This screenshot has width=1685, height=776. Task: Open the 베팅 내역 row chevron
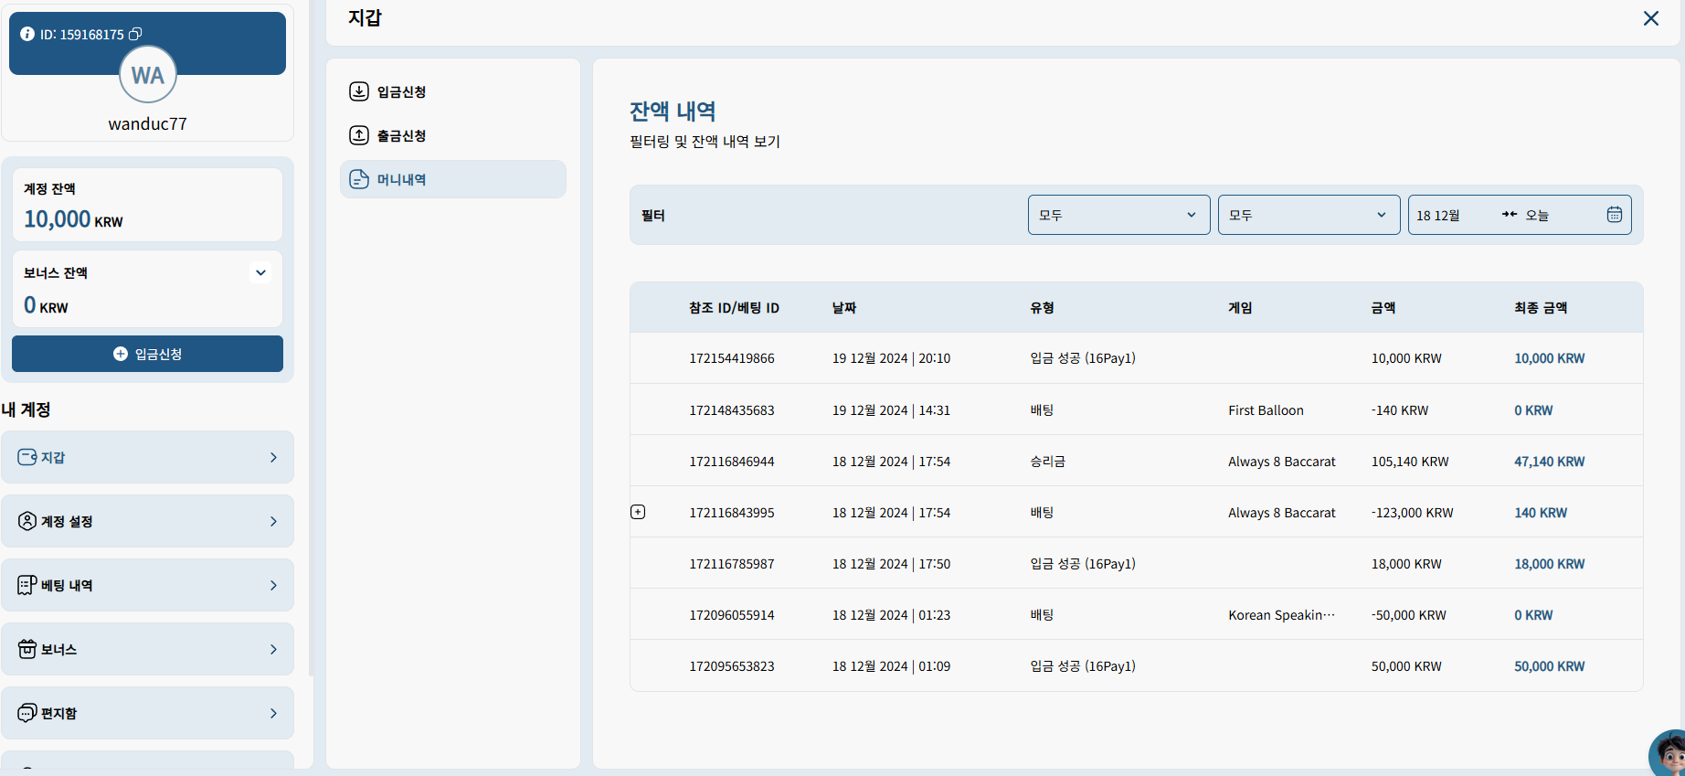(x=273, y=585)
